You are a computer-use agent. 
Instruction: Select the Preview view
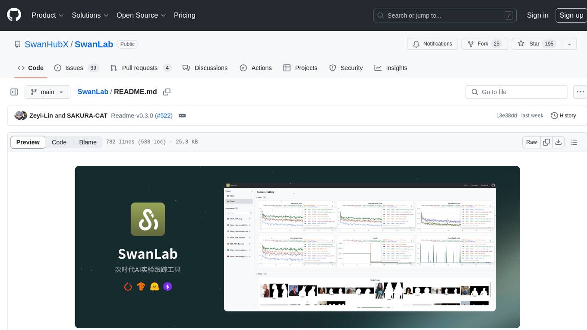point(28,142)
